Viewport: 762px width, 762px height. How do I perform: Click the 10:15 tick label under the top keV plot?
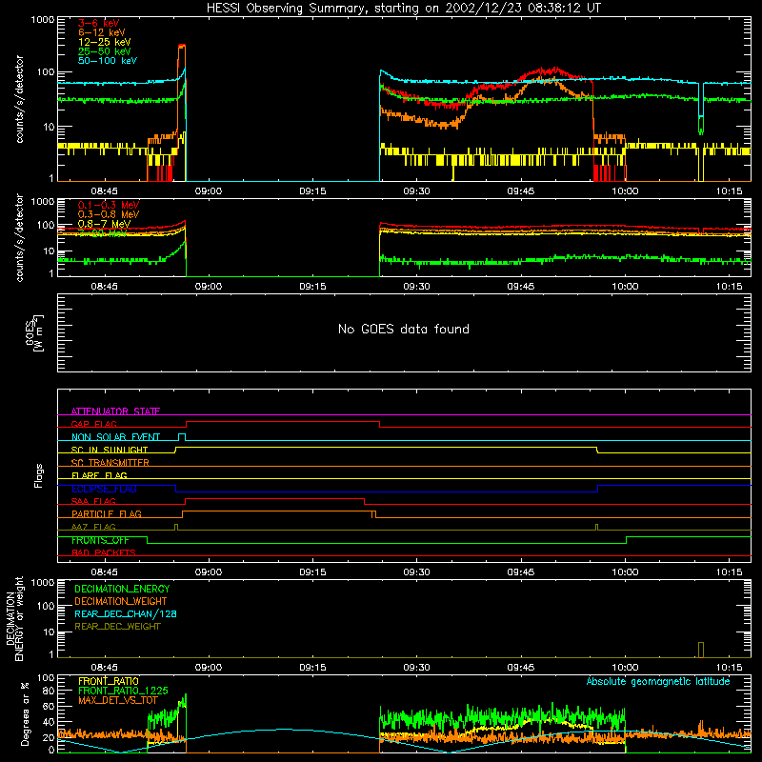[729, 191]
